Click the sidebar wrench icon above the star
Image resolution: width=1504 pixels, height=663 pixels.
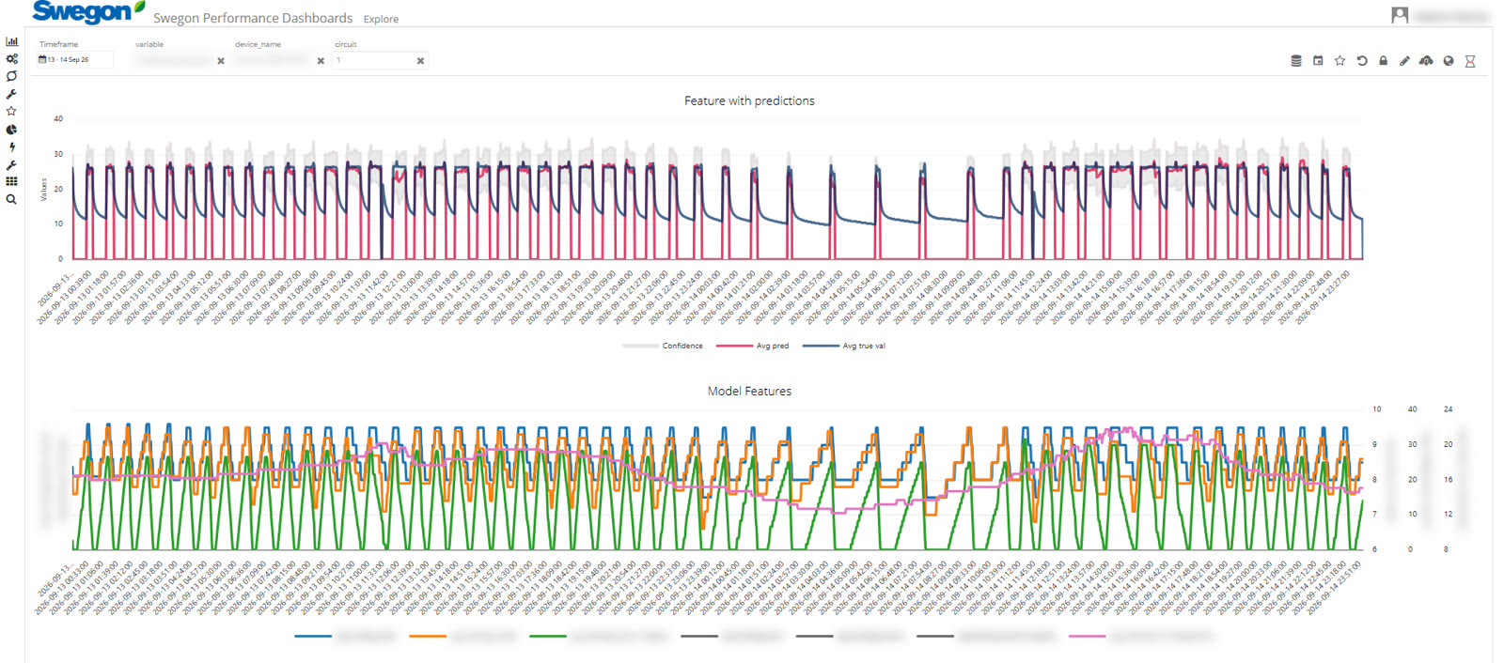coord(11,94)
